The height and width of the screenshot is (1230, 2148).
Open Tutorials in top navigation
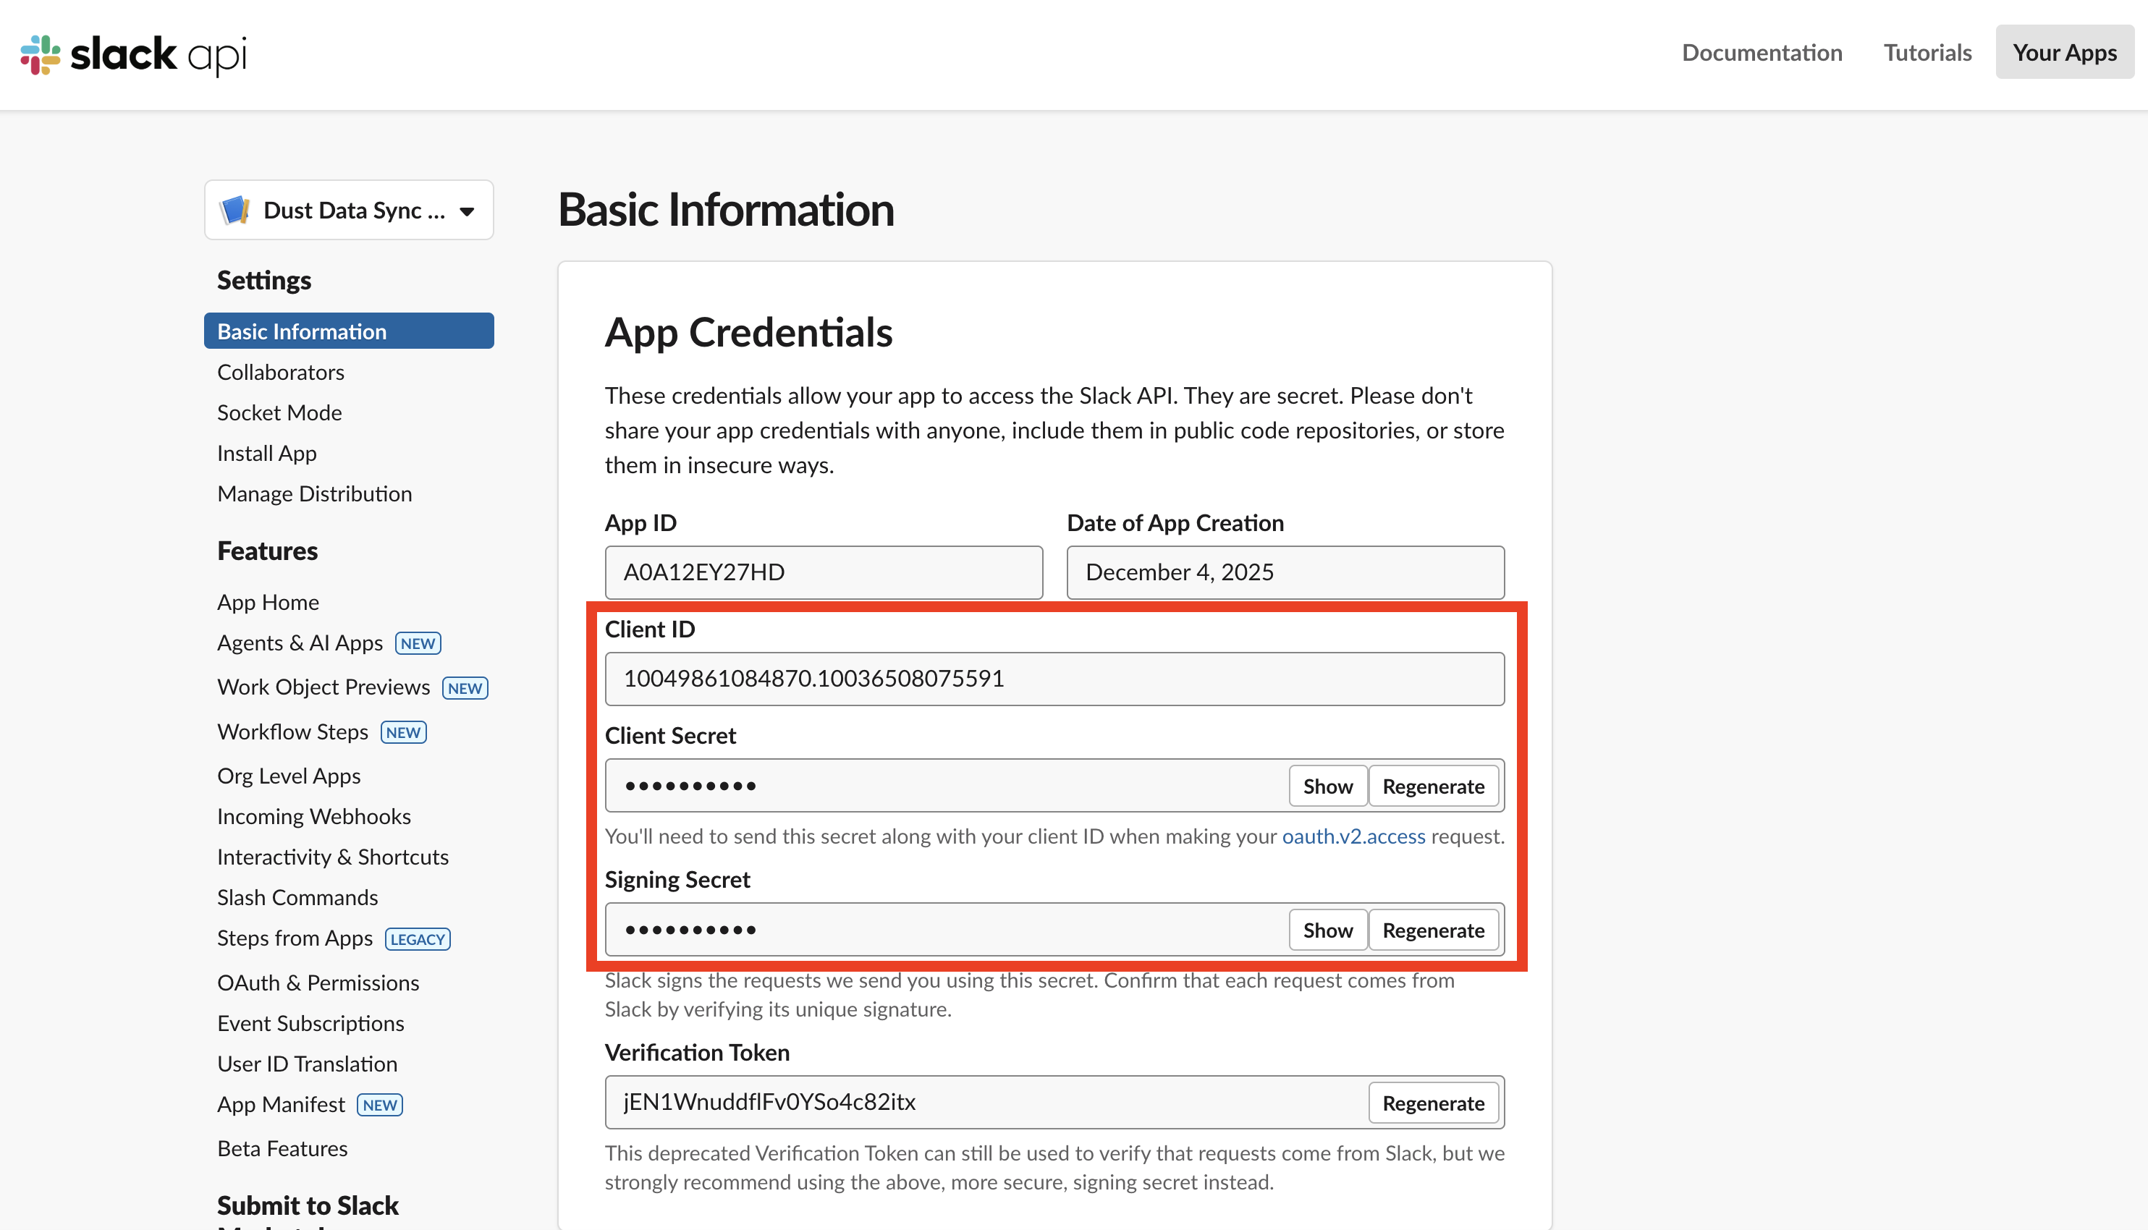click(1927, 52)
